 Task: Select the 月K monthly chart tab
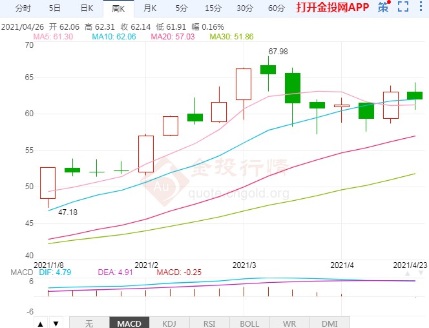(x=150, y=8)
